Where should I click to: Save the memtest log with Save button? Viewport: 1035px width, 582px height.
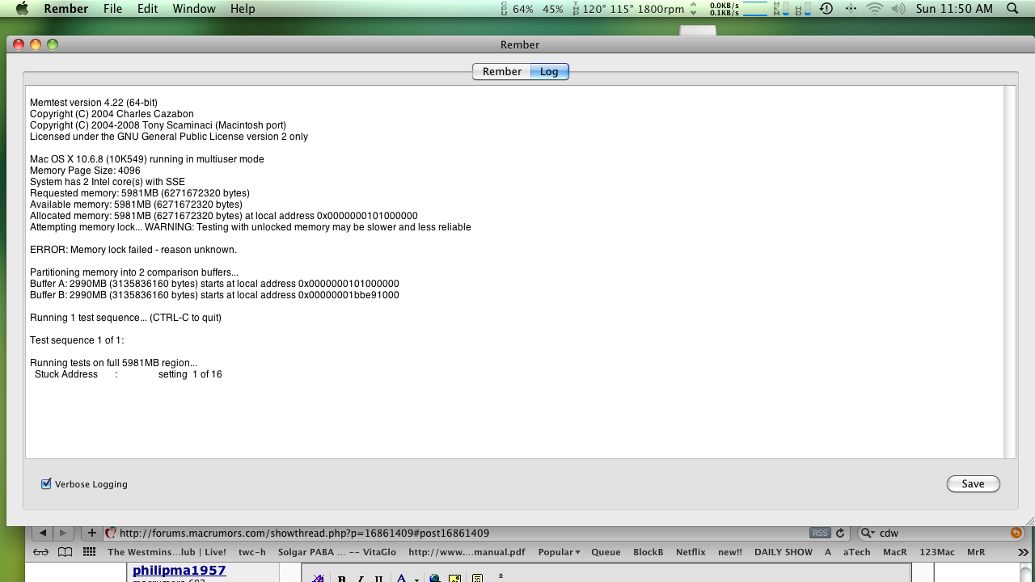[973, 484]
